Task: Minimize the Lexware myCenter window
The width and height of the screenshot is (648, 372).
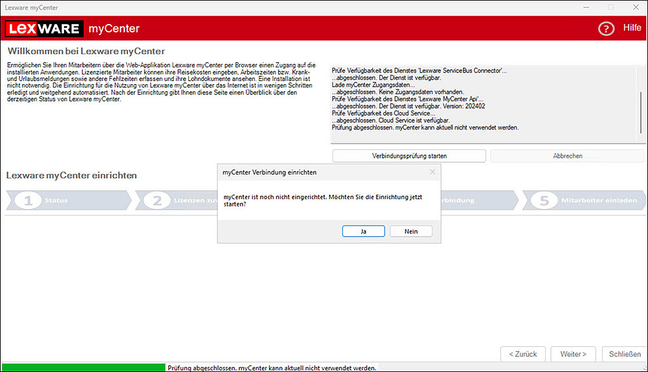Action: (x=585, y=7)
